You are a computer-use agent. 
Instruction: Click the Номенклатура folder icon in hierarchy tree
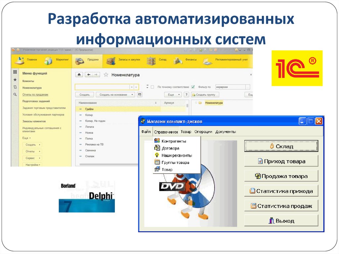200,103
